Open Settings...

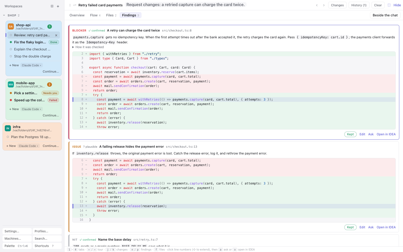tap(17, 231)
